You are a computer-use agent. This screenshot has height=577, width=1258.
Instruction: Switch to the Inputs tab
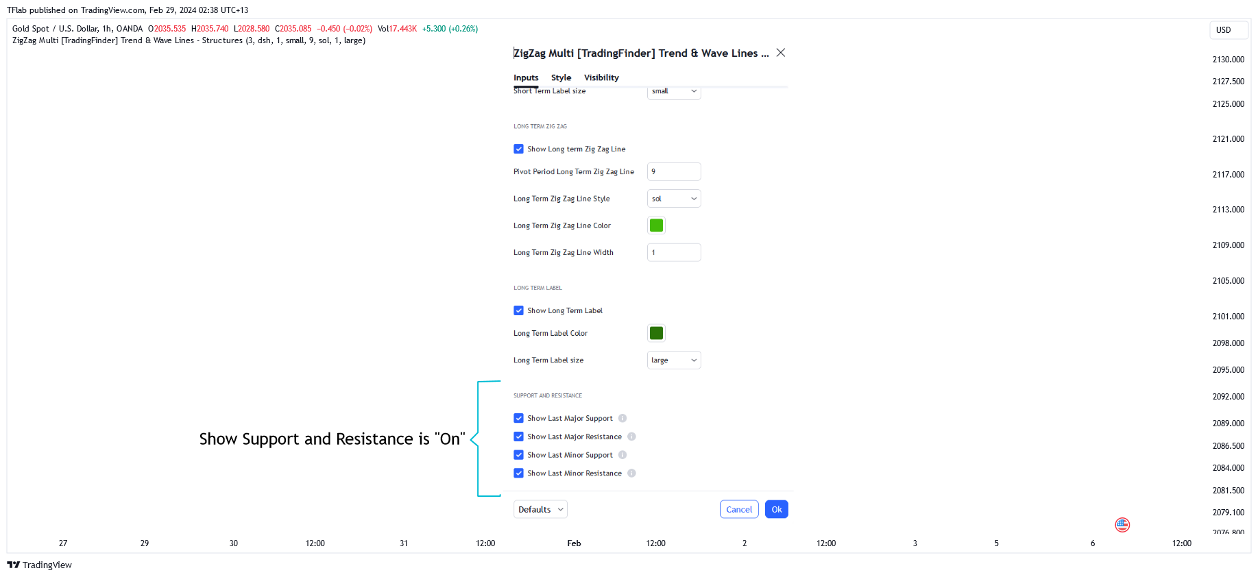point(526,78)
